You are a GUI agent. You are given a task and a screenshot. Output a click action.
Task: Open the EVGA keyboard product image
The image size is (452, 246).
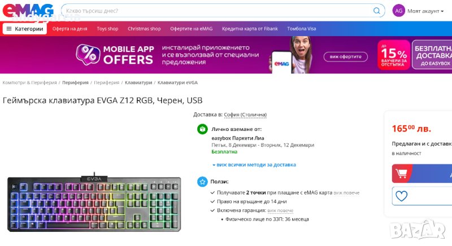click(x=94, y=202)
